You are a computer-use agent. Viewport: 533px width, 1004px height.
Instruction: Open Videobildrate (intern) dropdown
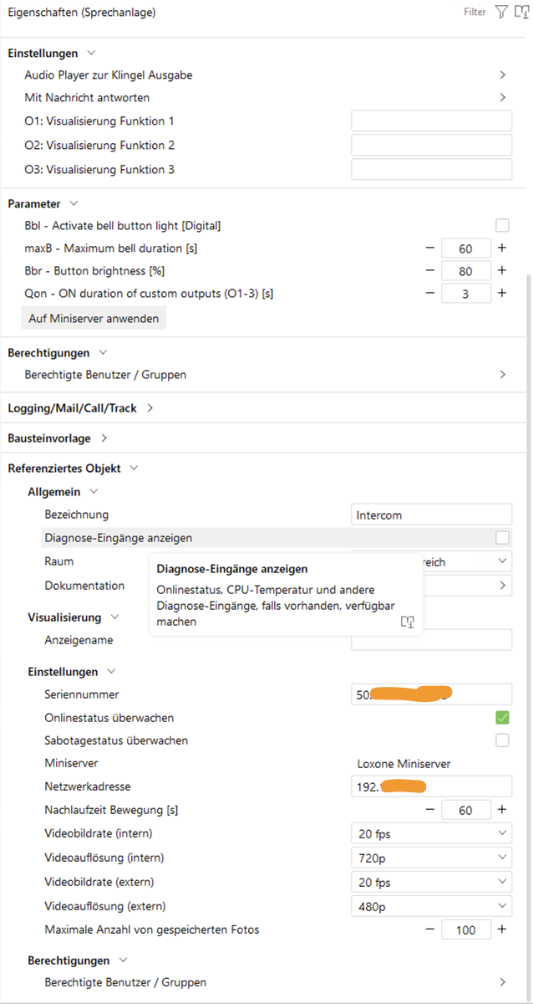[431, 833]
